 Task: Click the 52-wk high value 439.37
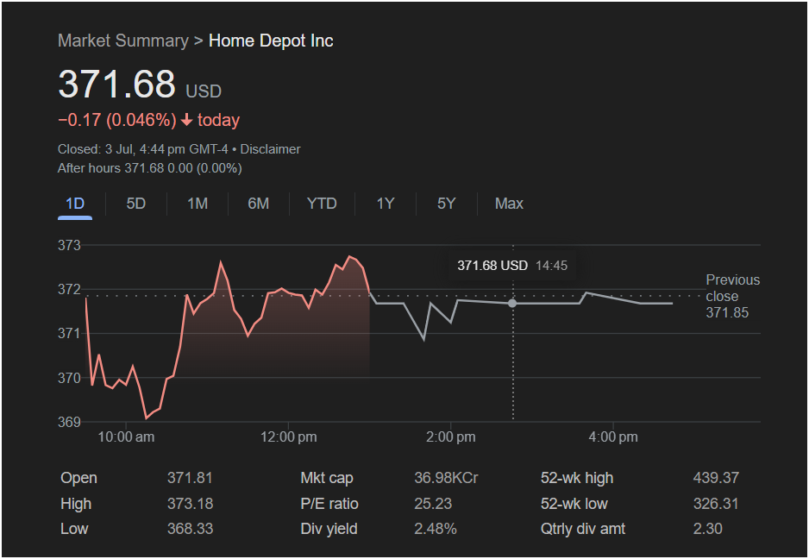coord(716,478)
